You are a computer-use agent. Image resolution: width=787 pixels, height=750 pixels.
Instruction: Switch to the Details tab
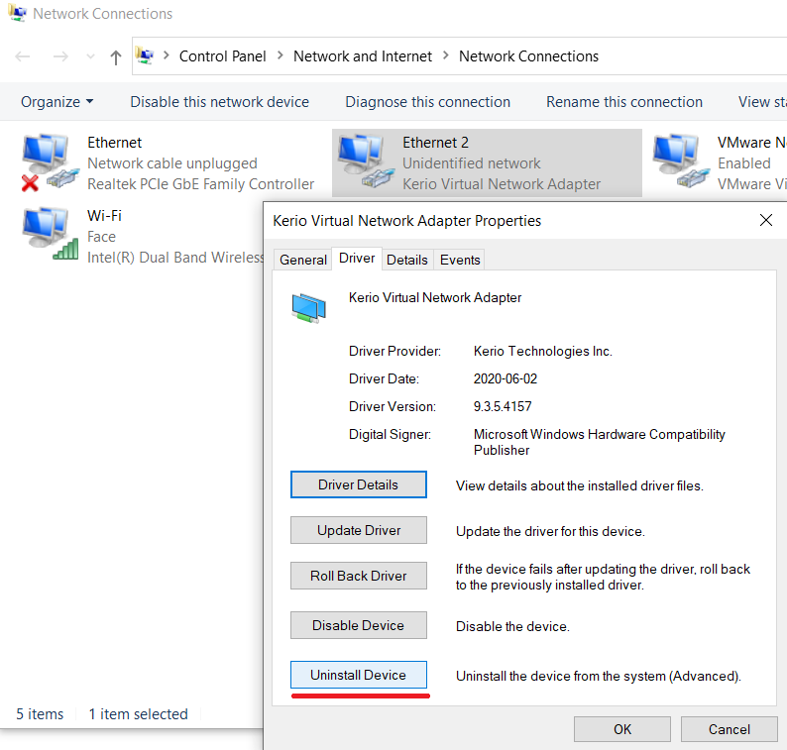(x=407, y=260)
